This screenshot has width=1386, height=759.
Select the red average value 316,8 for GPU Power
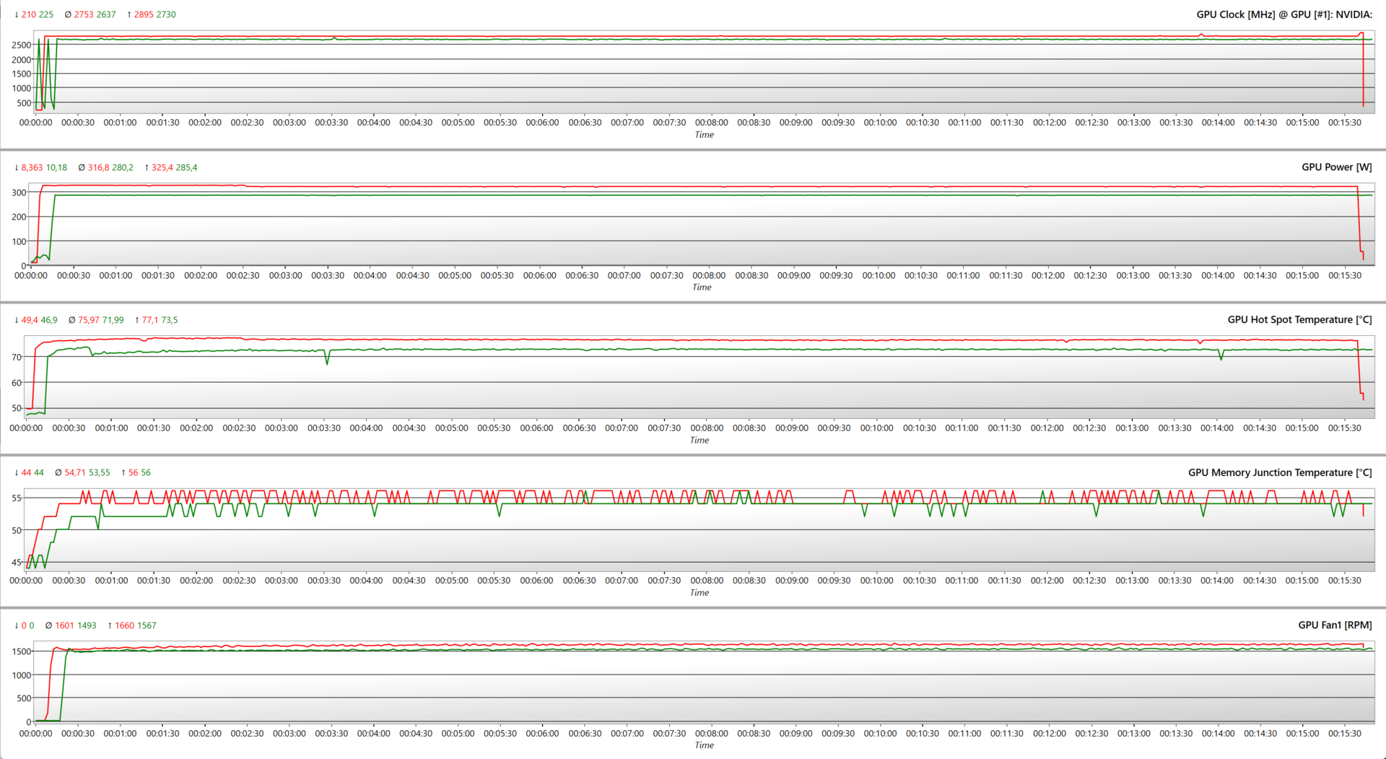(x=99, y=168)
